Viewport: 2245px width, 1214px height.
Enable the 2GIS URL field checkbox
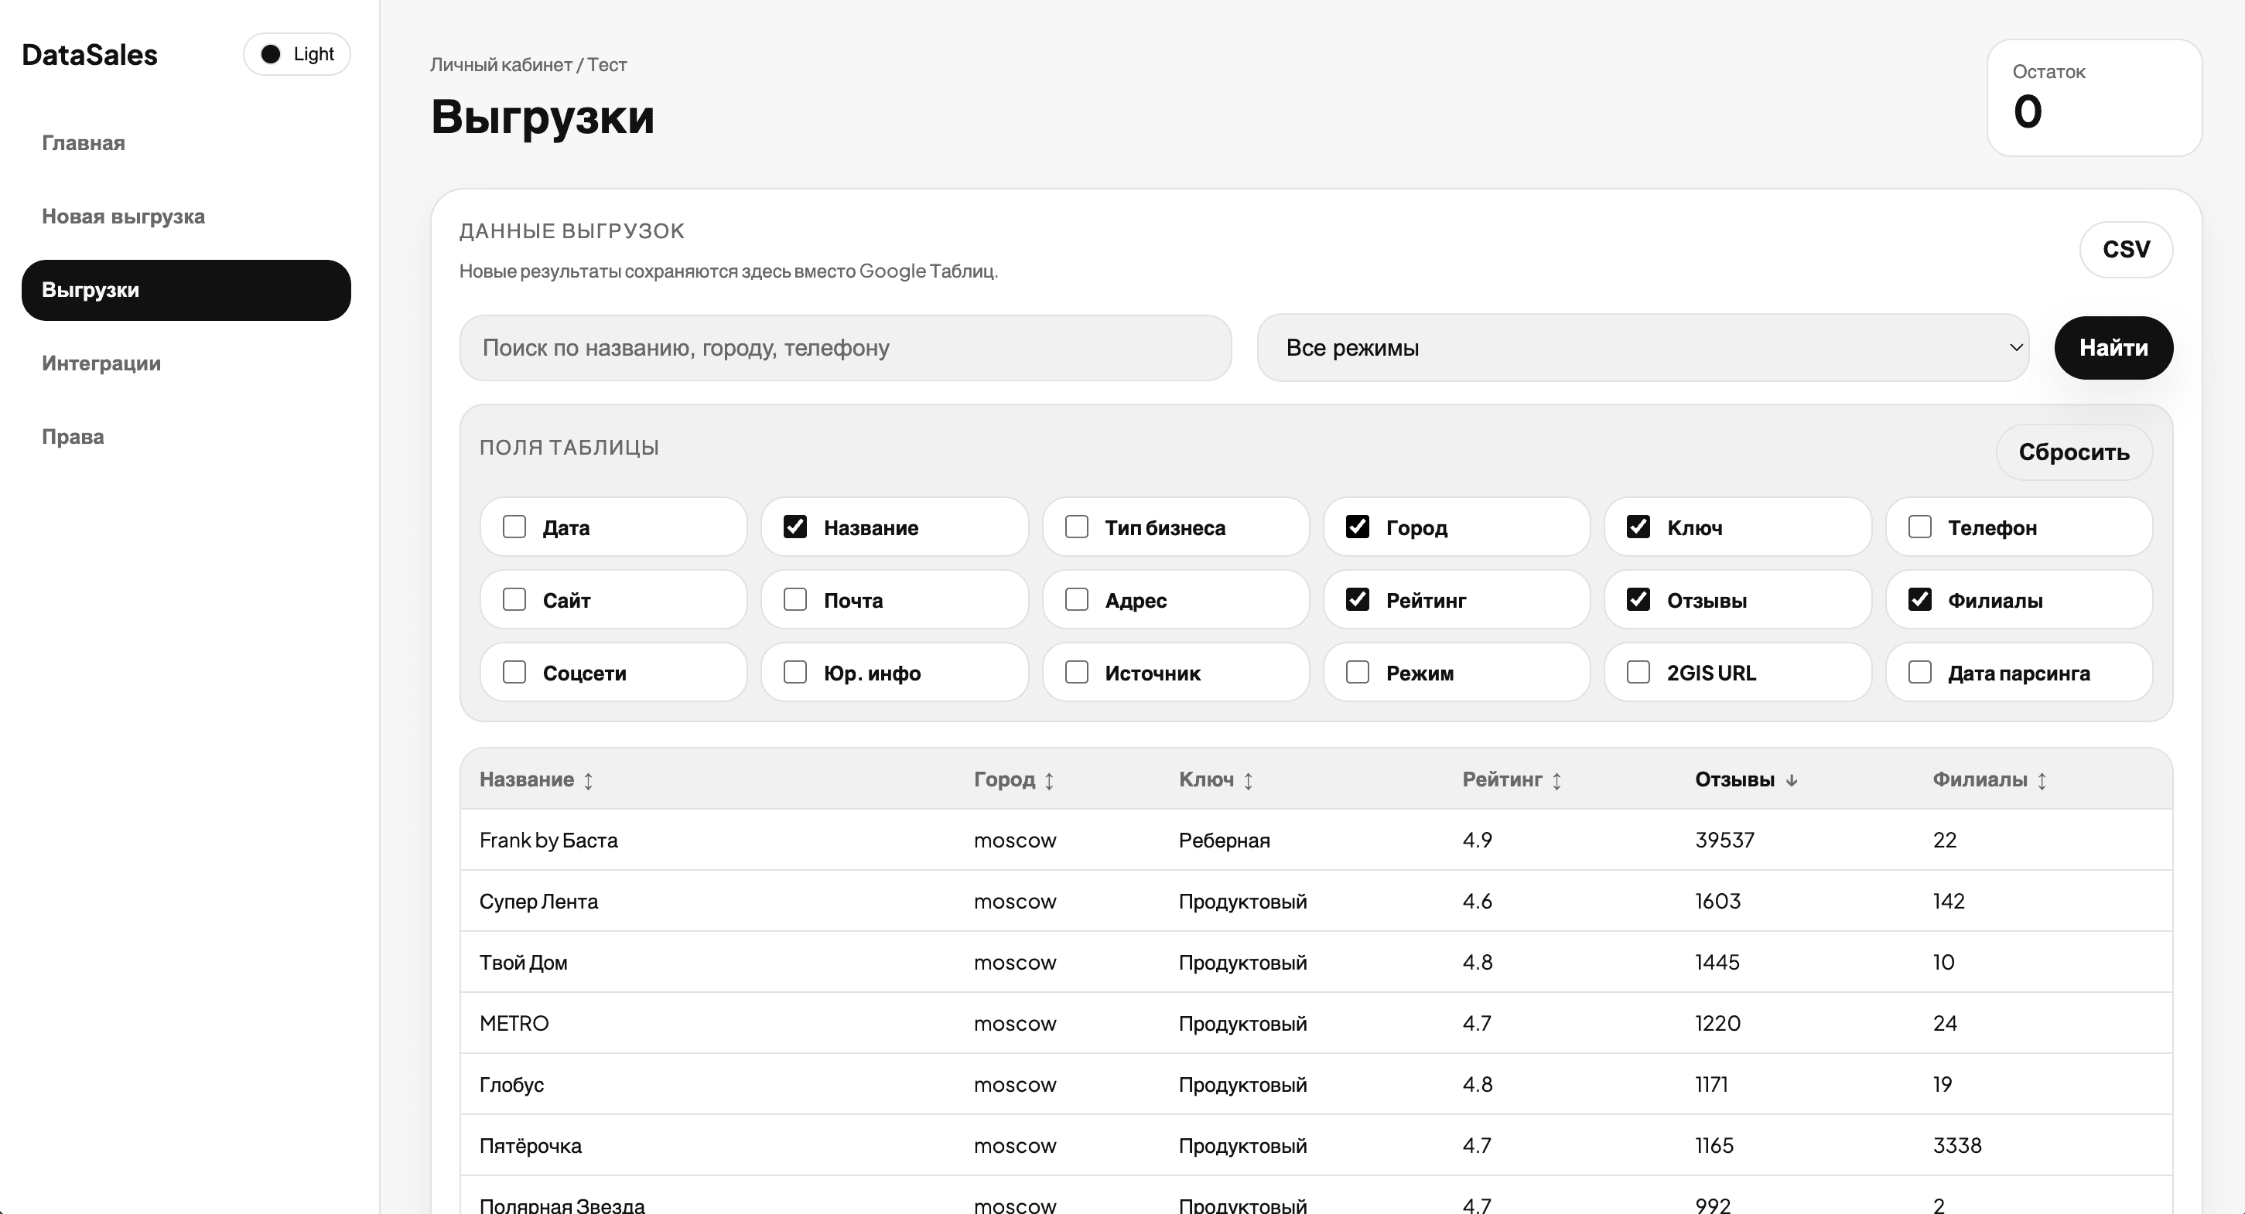coord(1638,672)
